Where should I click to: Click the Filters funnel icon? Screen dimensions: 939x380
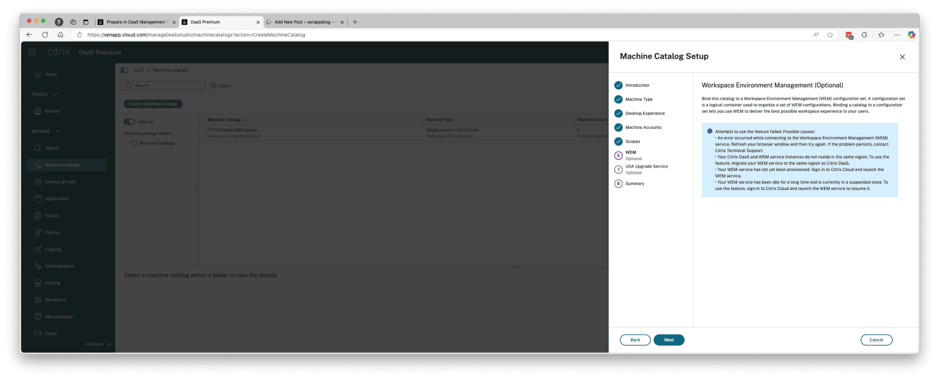[x=214, y=86]
